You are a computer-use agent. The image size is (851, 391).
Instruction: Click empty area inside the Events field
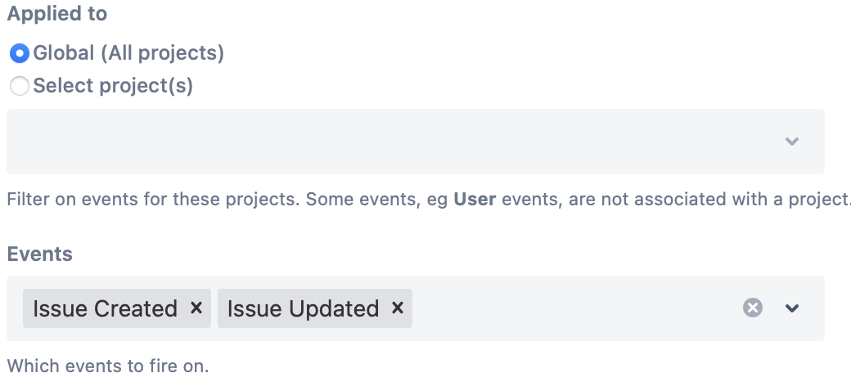tap(575, 308)
